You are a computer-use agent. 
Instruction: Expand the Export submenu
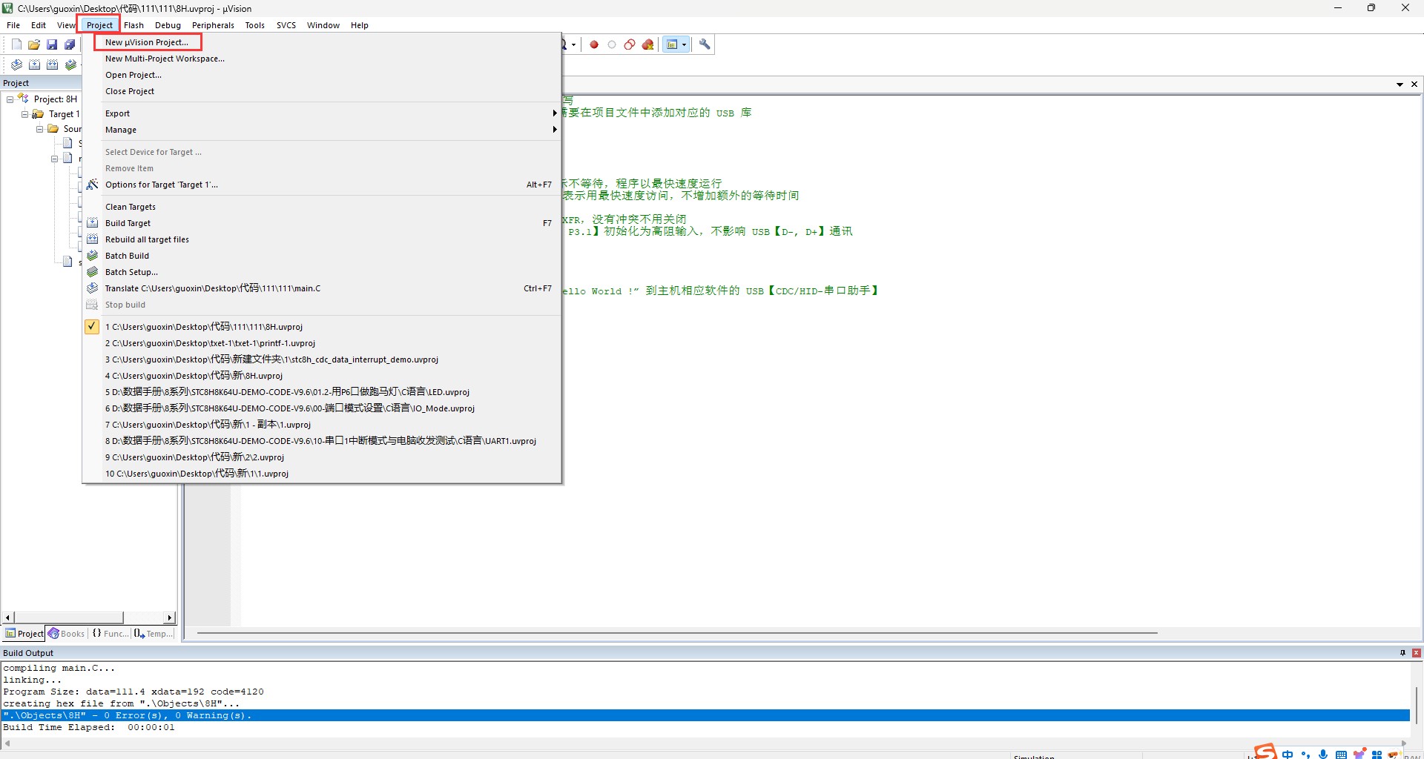coord(322,113)
